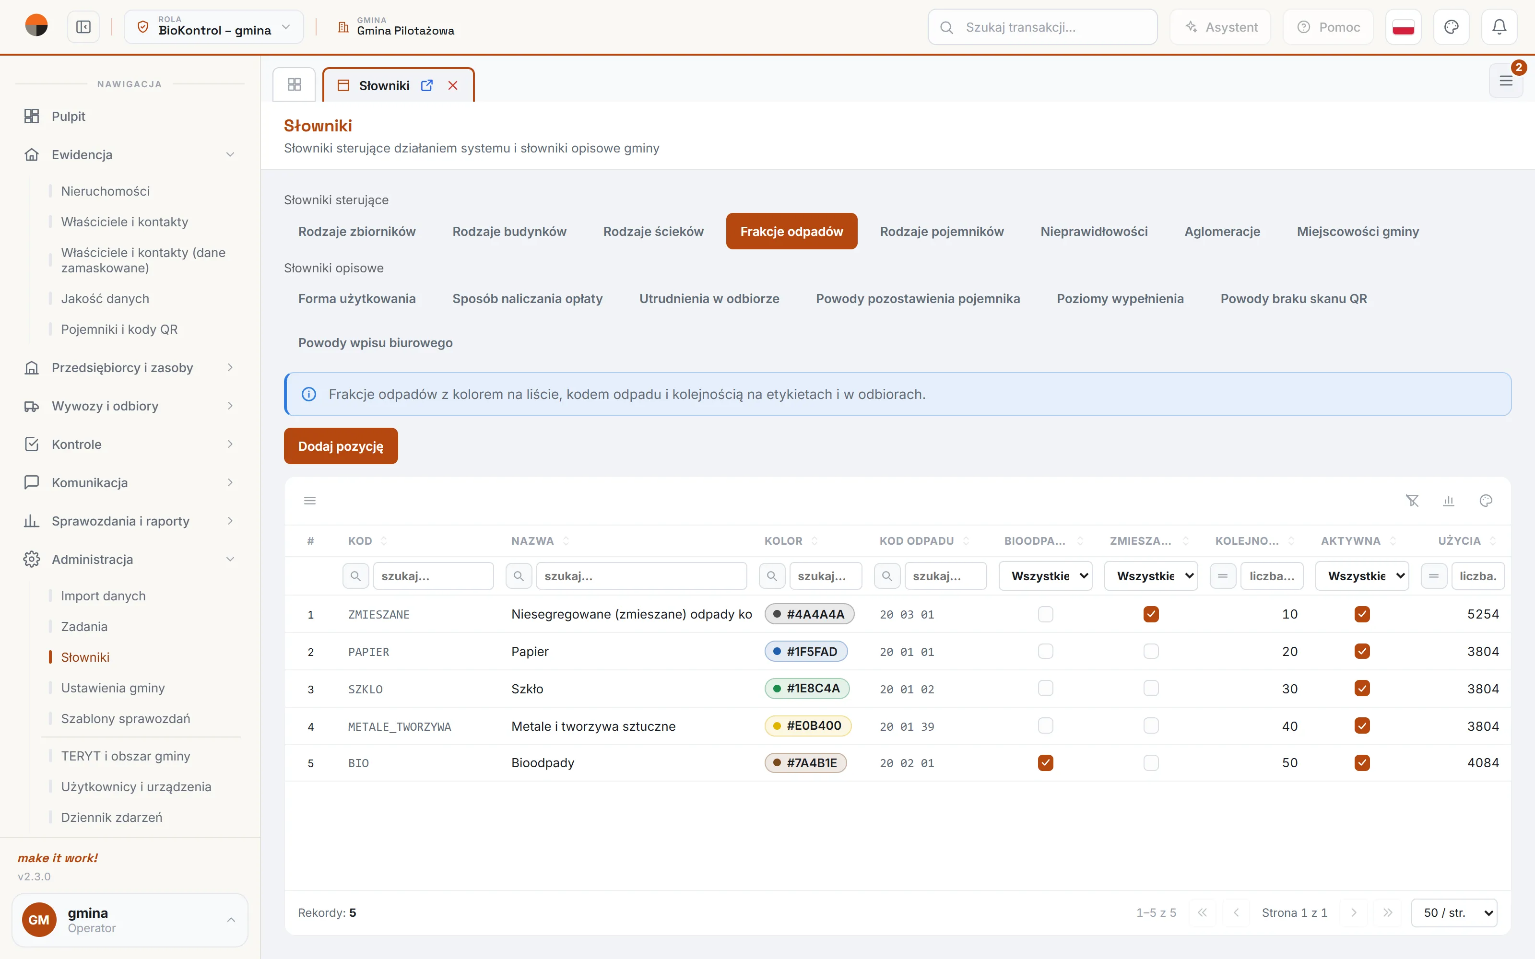
Task: Jump to last page arrow
Action: click(x=1388, y=912)
